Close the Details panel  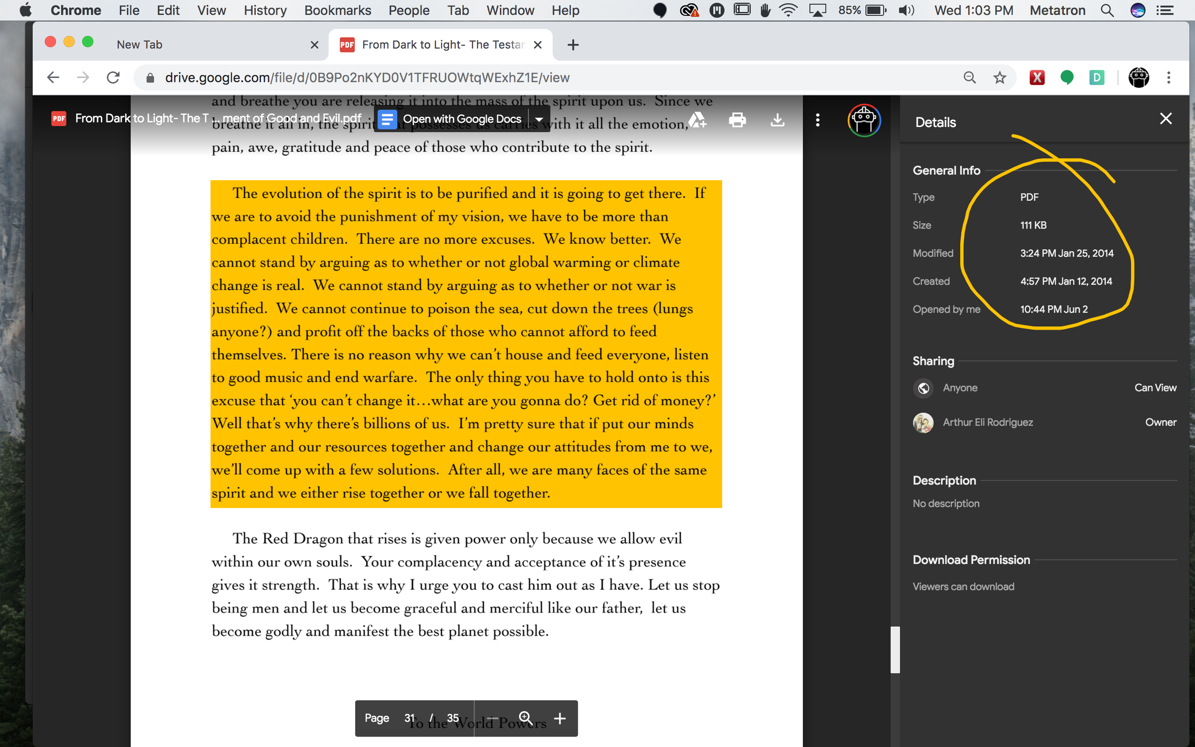pyautogui.click(x=1165, y=119)
